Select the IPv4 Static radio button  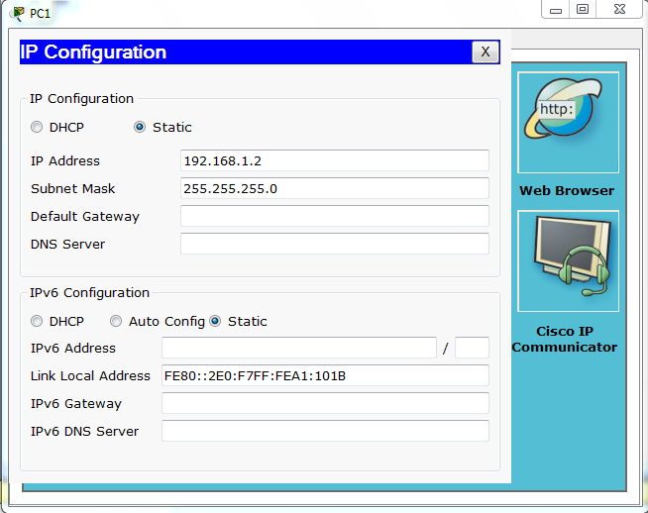(x=140, y=127)
